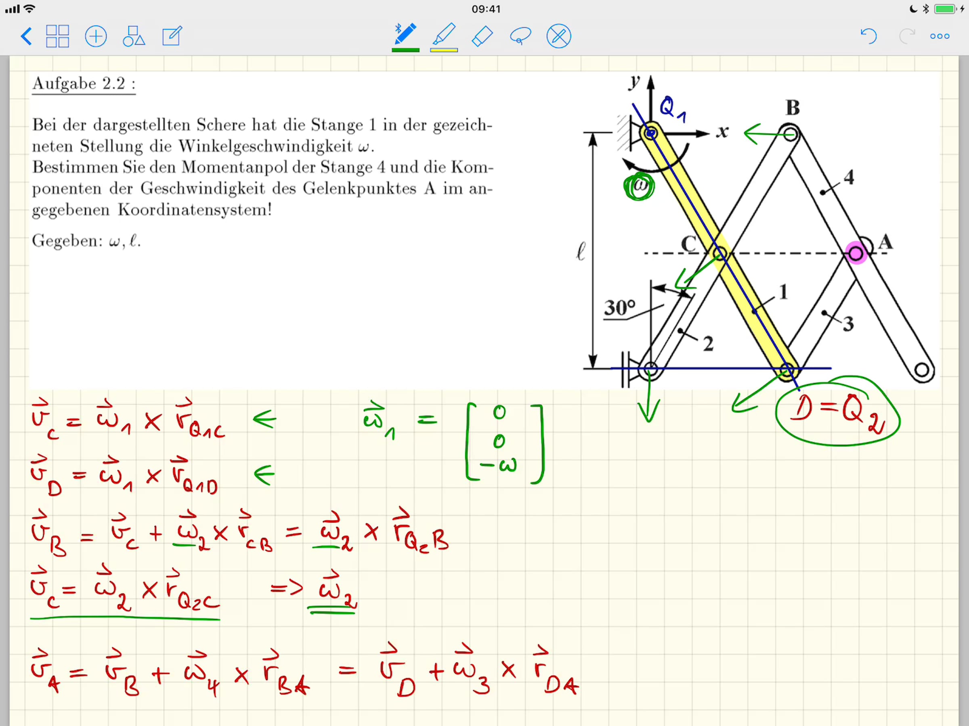969x726 pixels.
Task: Tap the battery indicator in status bar
Action: click(x=944, y=9)
